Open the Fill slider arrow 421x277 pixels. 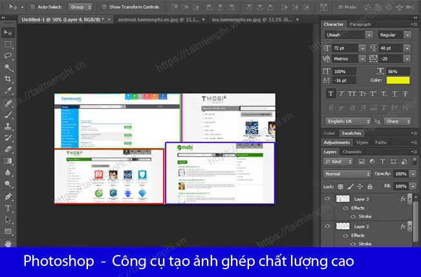413,186
